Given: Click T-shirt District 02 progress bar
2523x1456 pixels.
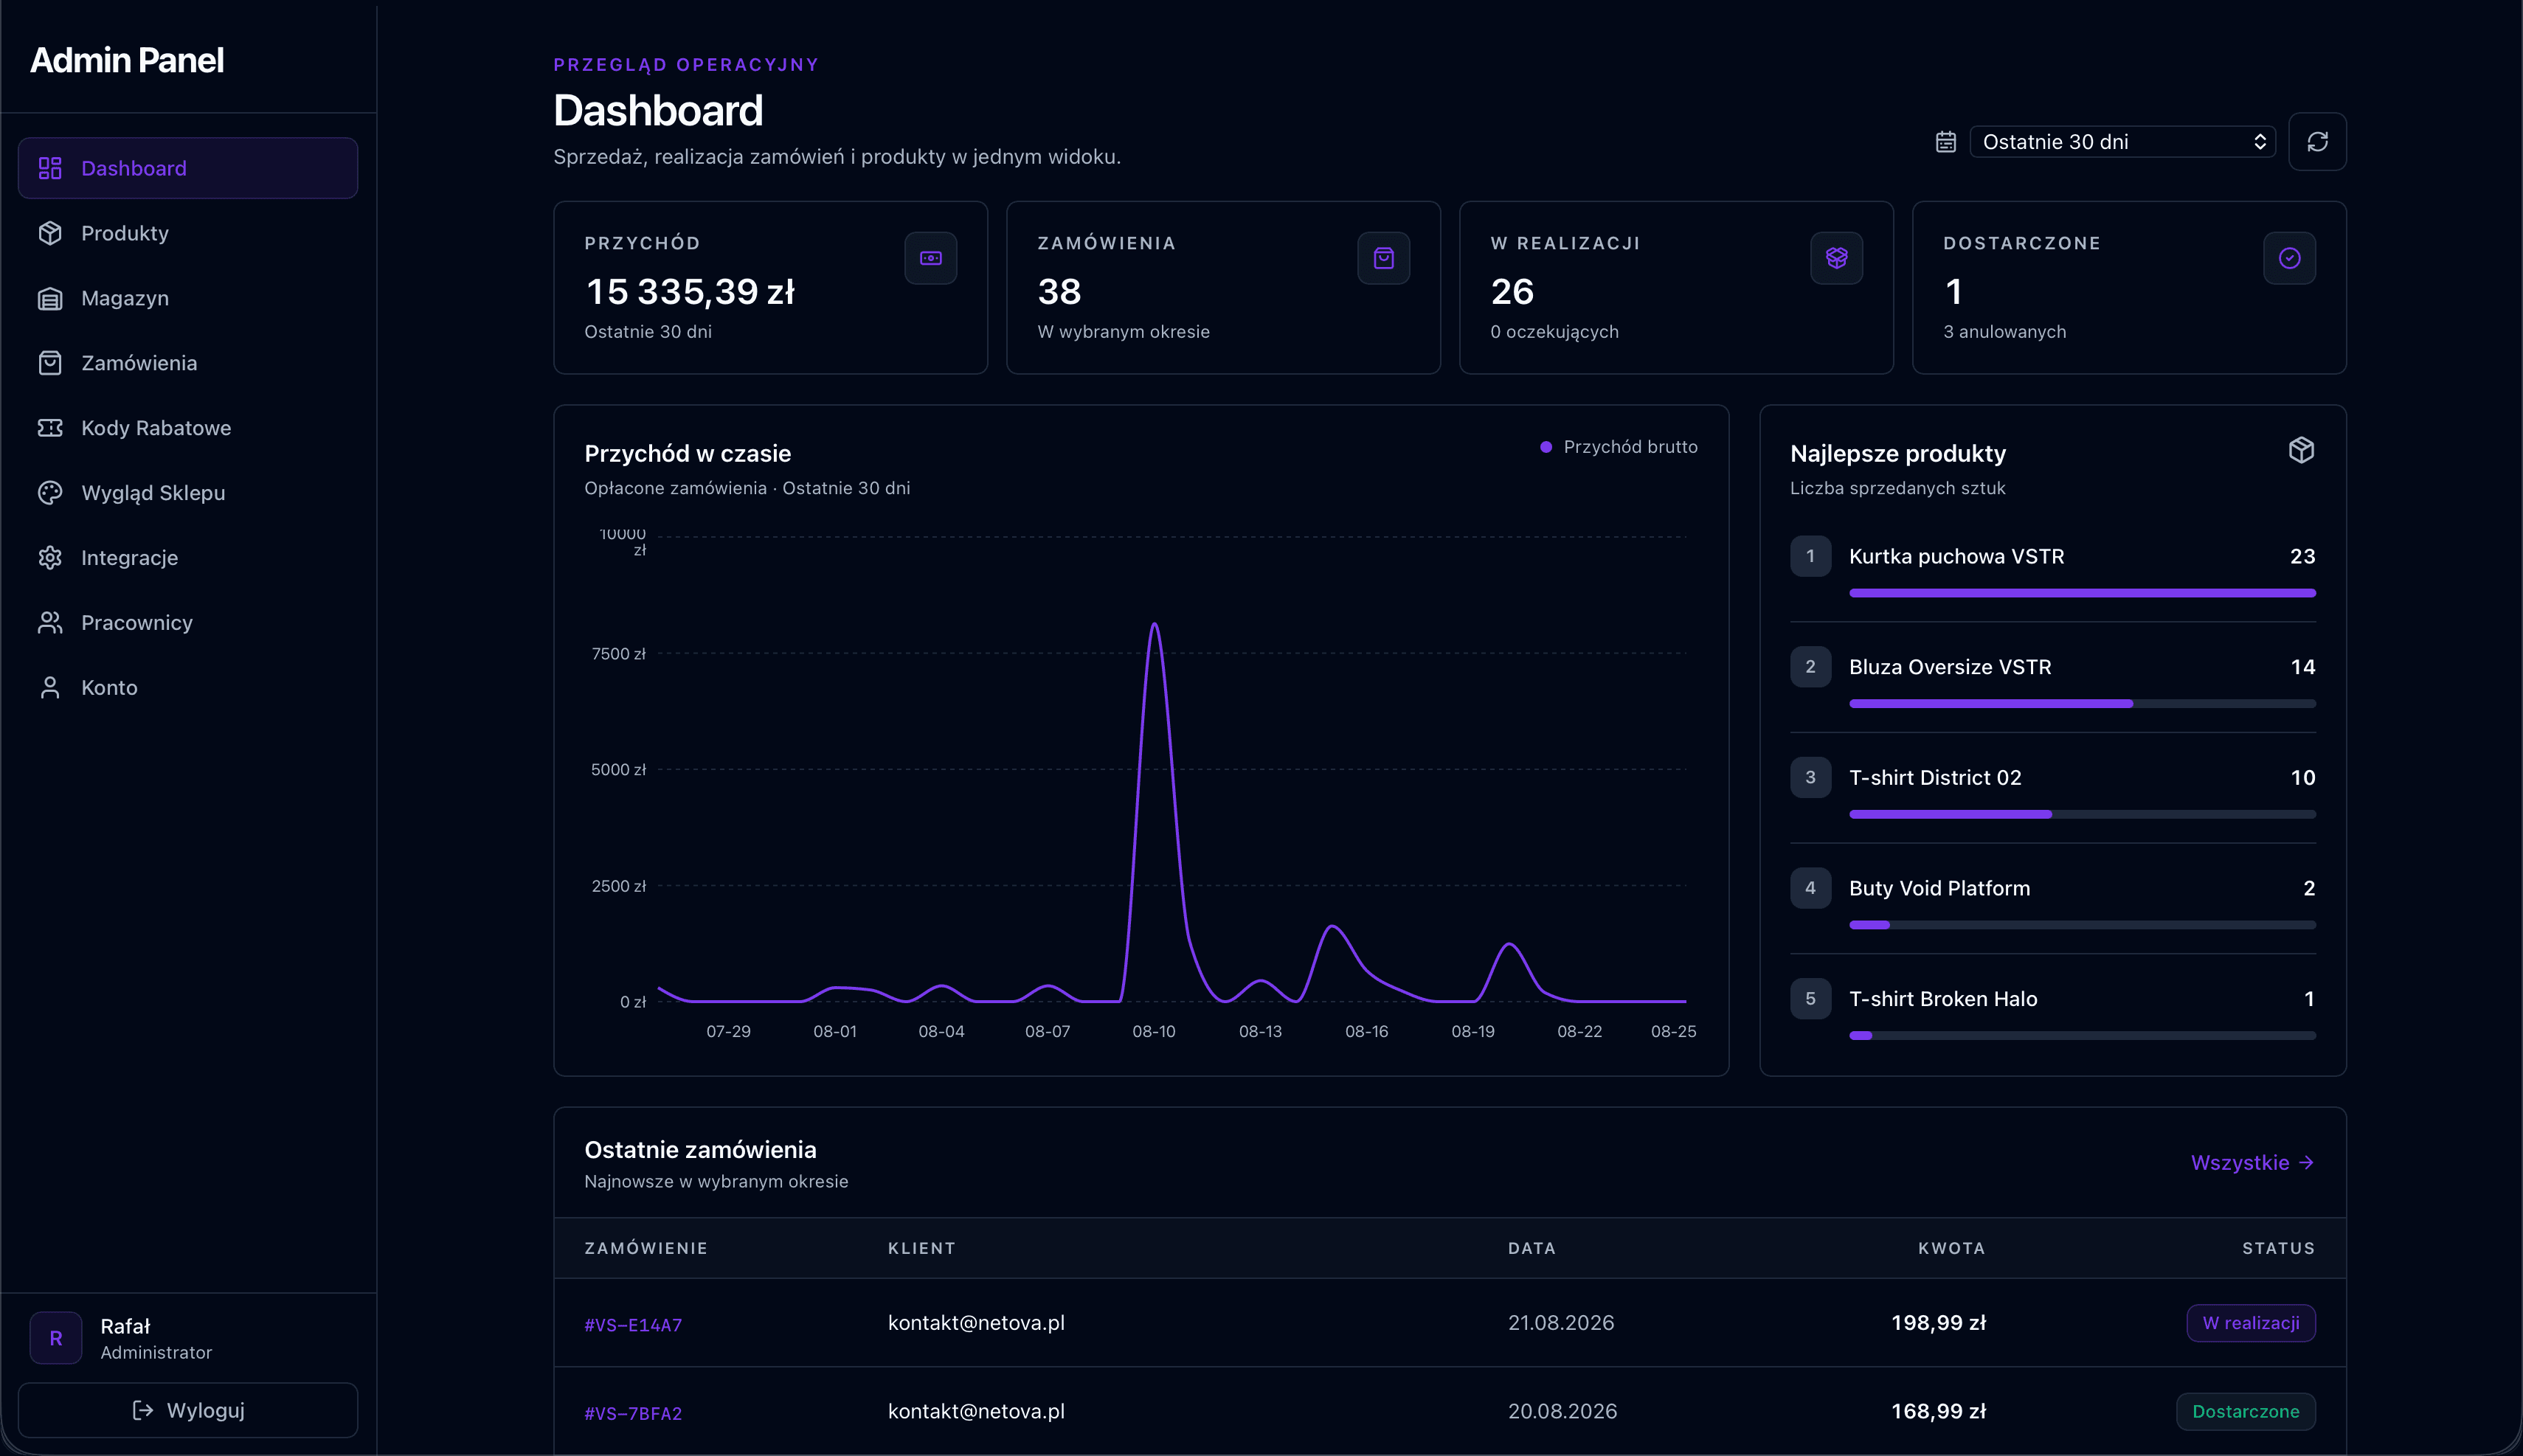Looking at the screenshot, I should (2082, 814).
